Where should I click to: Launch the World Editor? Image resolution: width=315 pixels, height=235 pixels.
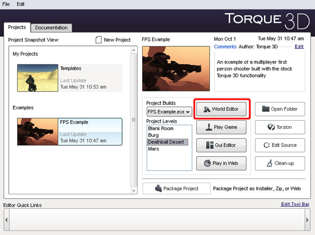tap(221, 109)
